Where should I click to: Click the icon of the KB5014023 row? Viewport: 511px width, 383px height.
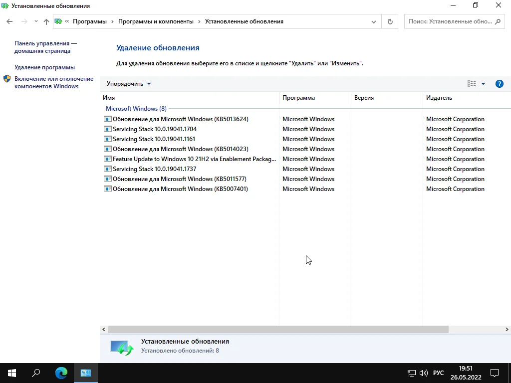pos(108,149)
